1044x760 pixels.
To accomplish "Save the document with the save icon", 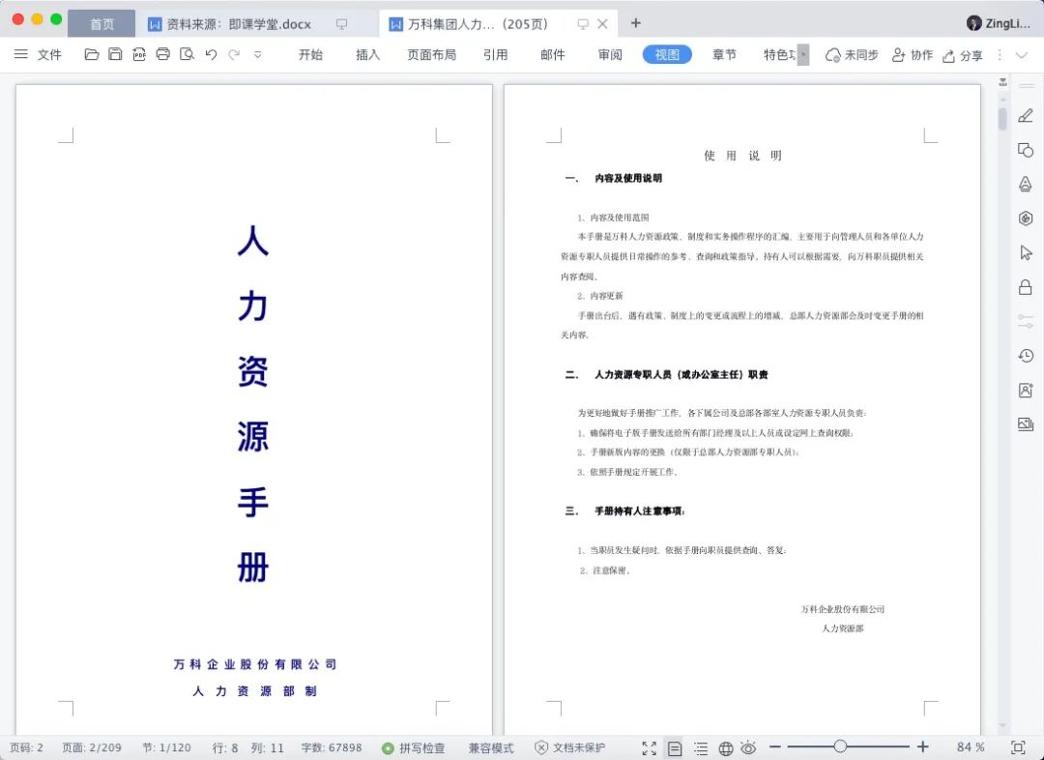I will pos(115,54).
